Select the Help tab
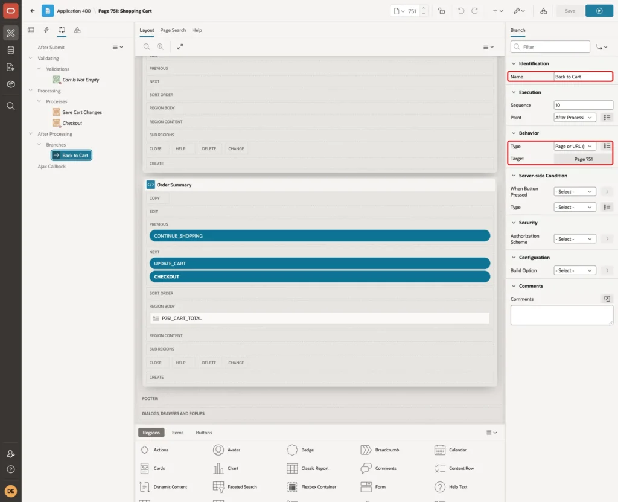Image resolution: width=618 pixels, height=502 pixels. [197, 30]
